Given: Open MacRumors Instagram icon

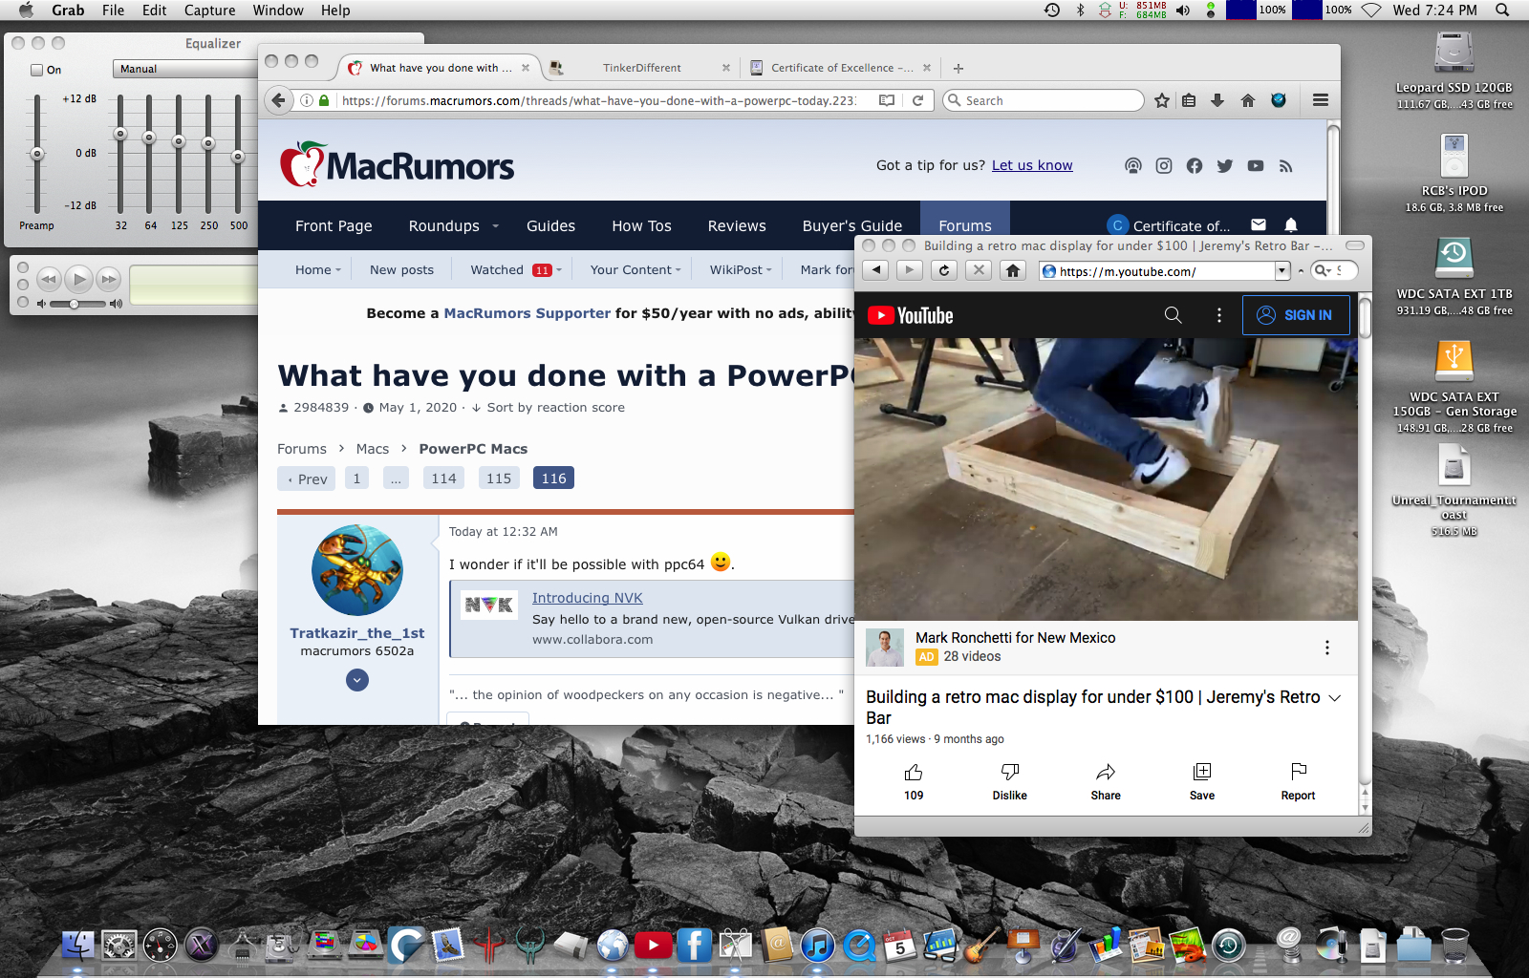Looking at the screenshot, I should tap(1164, 166).
